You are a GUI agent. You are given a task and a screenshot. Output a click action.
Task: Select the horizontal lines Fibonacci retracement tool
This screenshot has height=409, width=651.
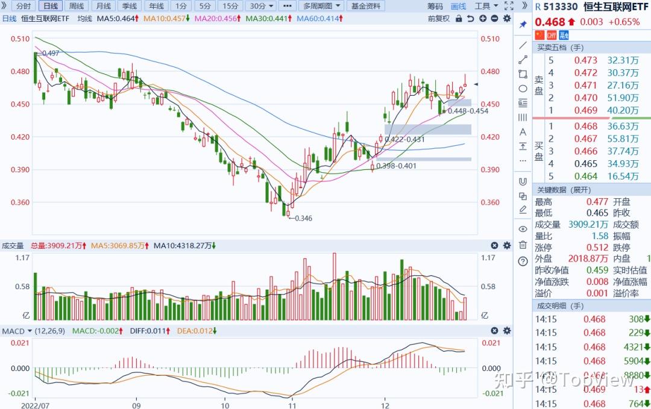(x=523, y=103)
